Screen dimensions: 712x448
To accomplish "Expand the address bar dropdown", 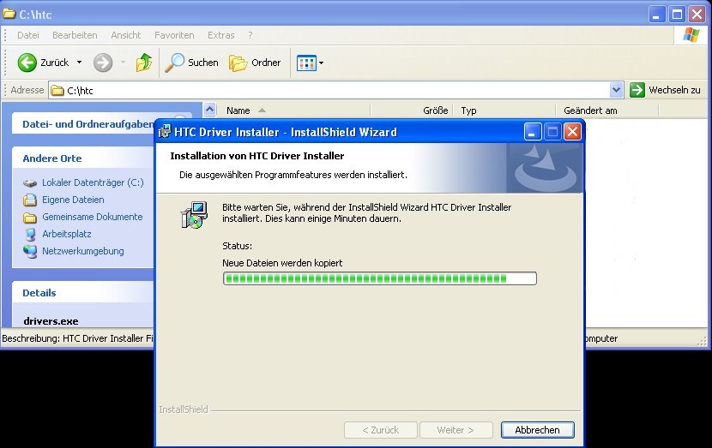I will click(x=616, y=90).
